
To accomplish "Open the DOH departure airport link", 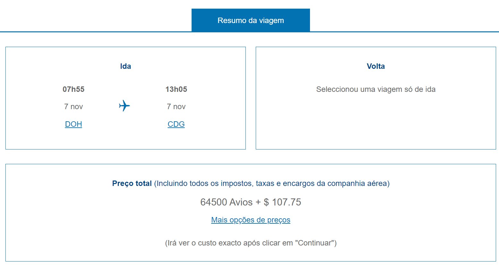I will [73, 124].
